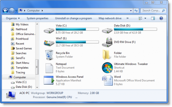This screenshot has width=172, height=107.
Task: Go back with the Back arrow button
Action: [5, 11]
